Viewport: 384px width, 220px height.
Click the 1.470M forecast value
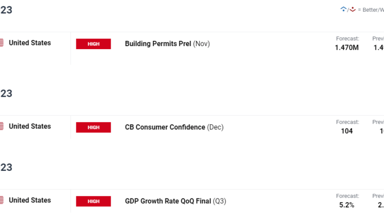(x=347, y=48)
